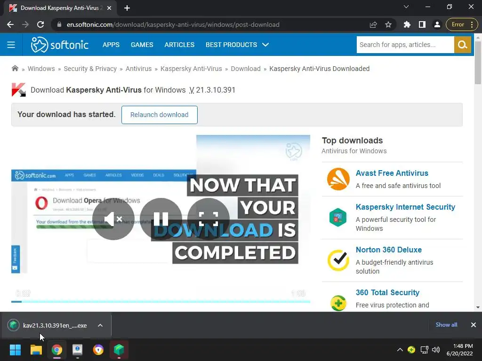Toggle the Chrome side panel
482x361 pixels.
point(422,24)
